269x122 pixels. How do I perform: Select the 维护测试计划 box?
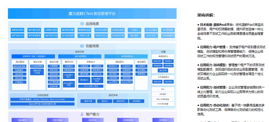point(18,36)
